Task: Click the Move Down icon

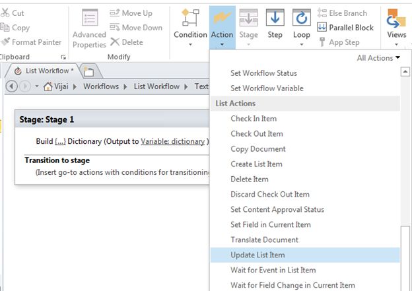Action: pyautogui.click(x=115, y=27)
